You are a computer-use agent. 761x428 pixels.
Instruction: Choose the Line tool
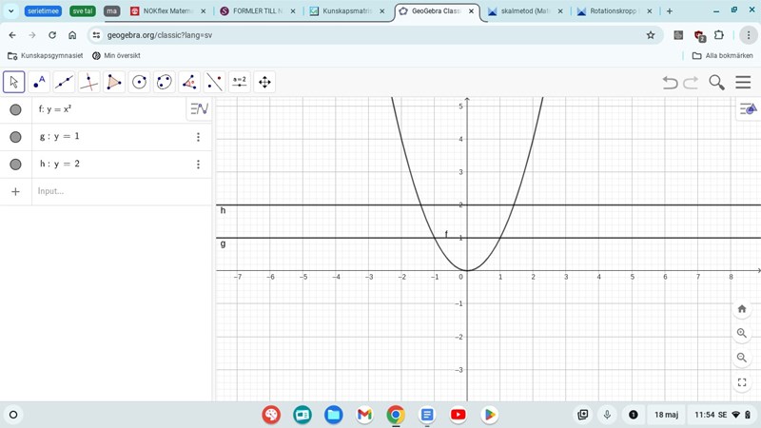pos(64,83)
